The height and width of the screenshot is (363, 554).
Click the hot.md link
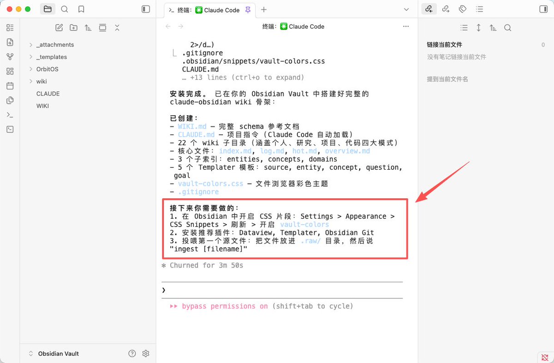[x=305, y=151]
